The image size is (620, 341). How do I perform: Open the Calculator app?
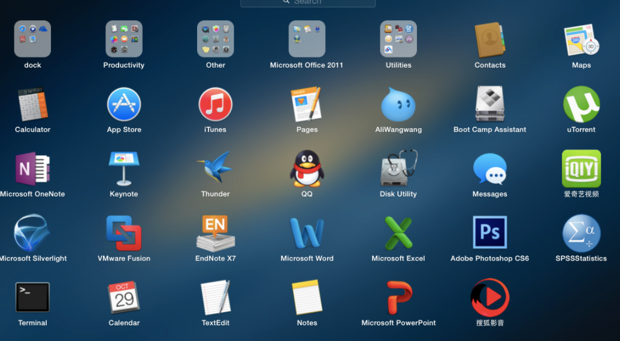tap(32, 105)
